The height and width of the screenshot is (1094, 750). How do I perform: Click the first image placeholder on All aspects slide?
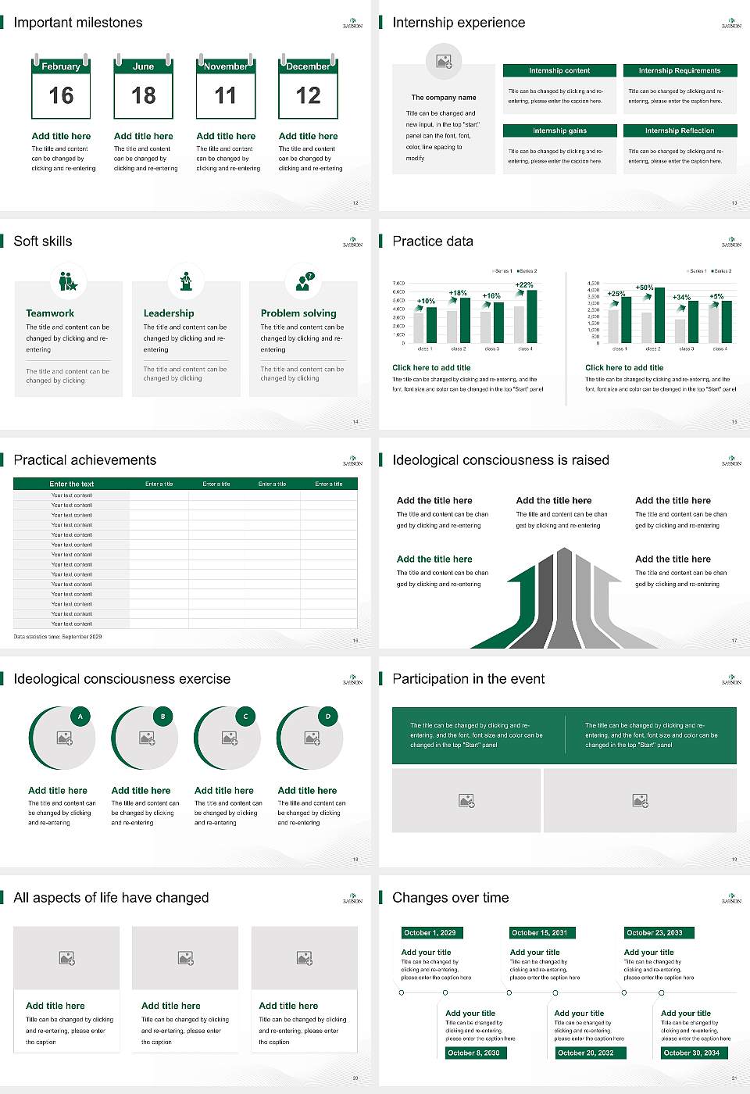click(x=66, y=958)
